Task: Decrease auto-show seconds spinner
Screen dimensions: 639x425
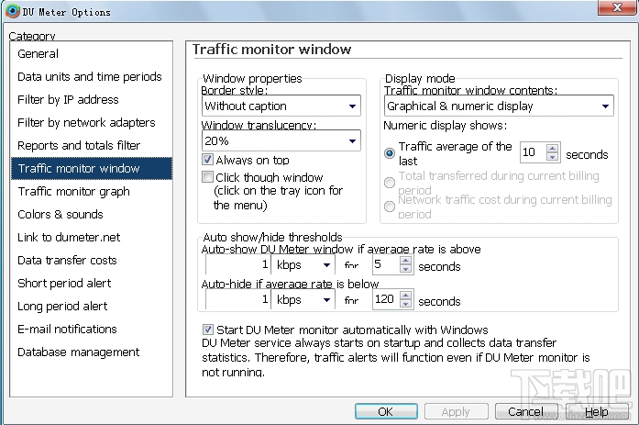Action: coord(405,269)
